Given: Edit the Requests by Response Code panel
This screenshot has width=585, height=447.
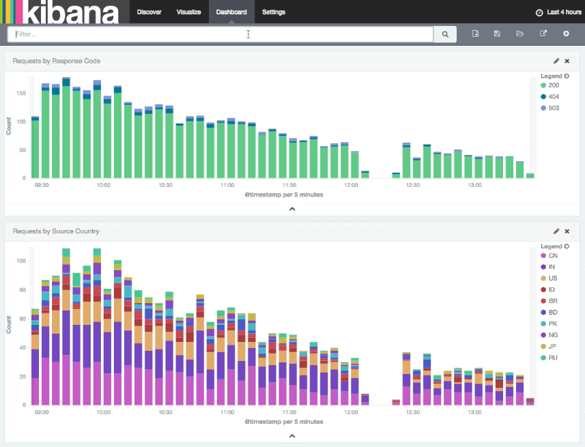Looking at the screenshot, I should [556, 61].
